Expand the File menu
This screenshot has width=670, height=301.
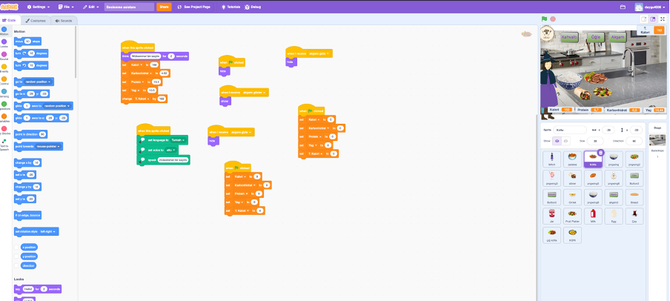67,7
